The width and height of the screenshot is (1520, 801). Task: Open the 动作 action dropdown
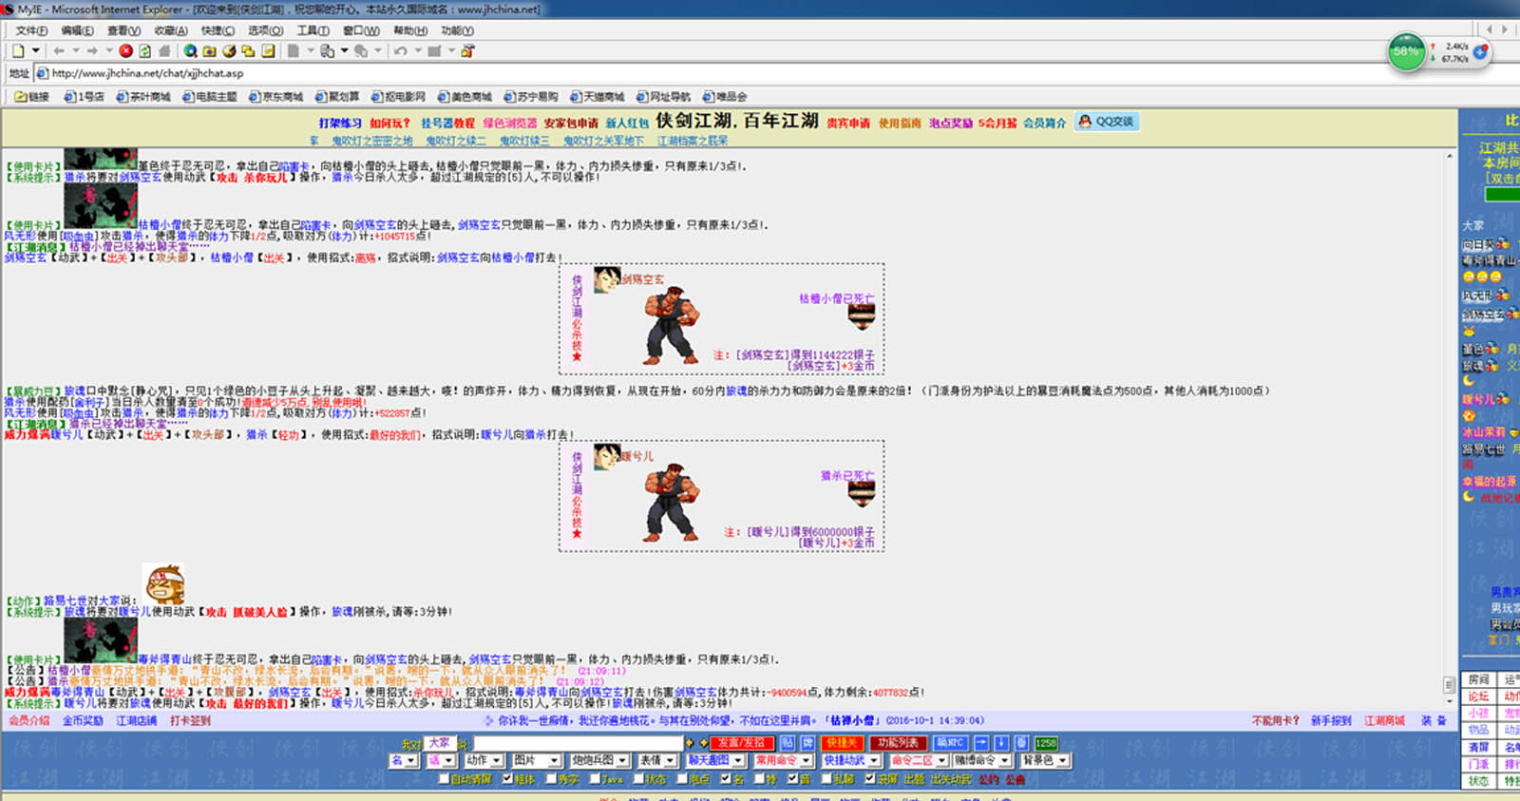pyautogui.click(x=484, y=760)
